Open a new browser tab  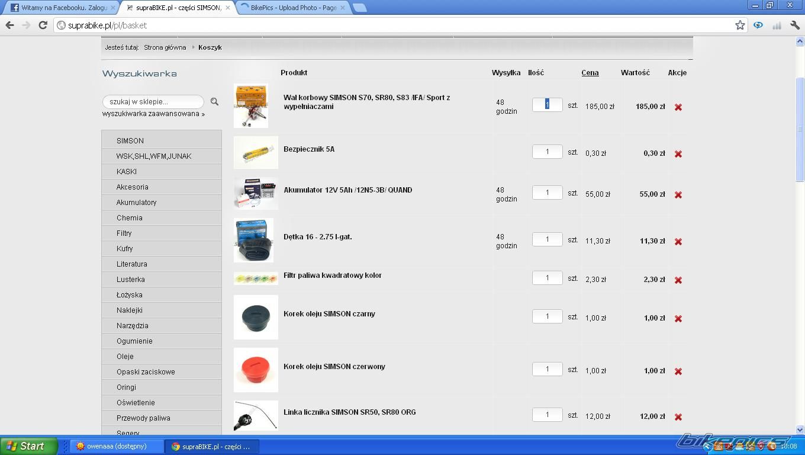[359, 8]
